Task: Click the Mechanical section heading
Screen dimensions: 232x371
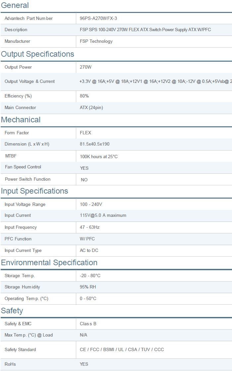Action: (x=21, y=120)
